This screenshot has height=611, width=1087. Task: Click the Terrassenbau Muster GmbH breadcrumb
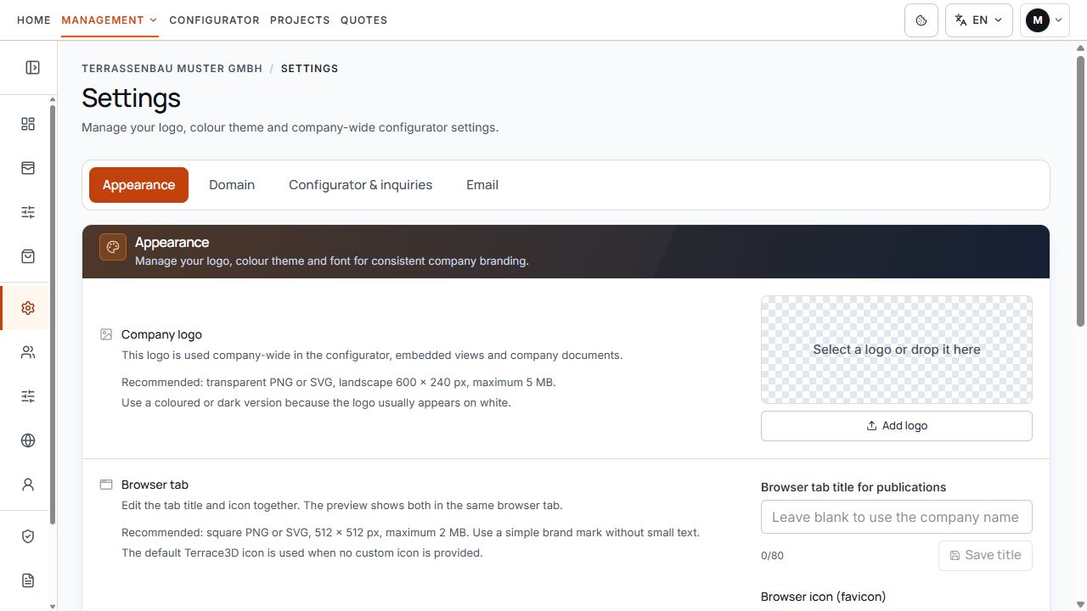click(x=172, y=69)
